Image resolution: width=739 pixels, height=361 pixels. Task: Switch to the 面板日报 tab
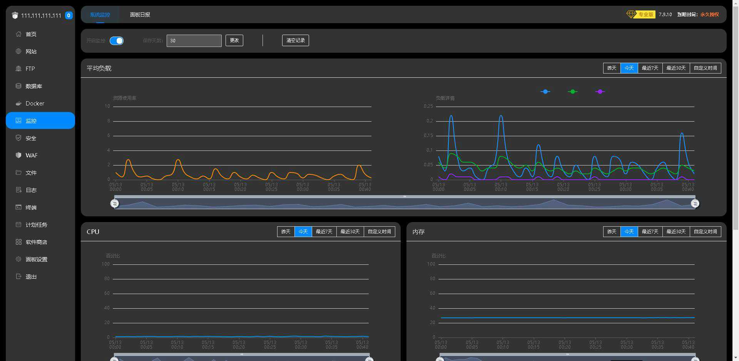point(140,15)
